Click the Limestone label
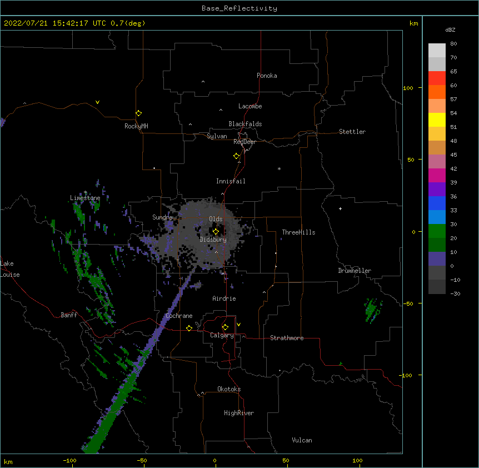 point(85,198)
